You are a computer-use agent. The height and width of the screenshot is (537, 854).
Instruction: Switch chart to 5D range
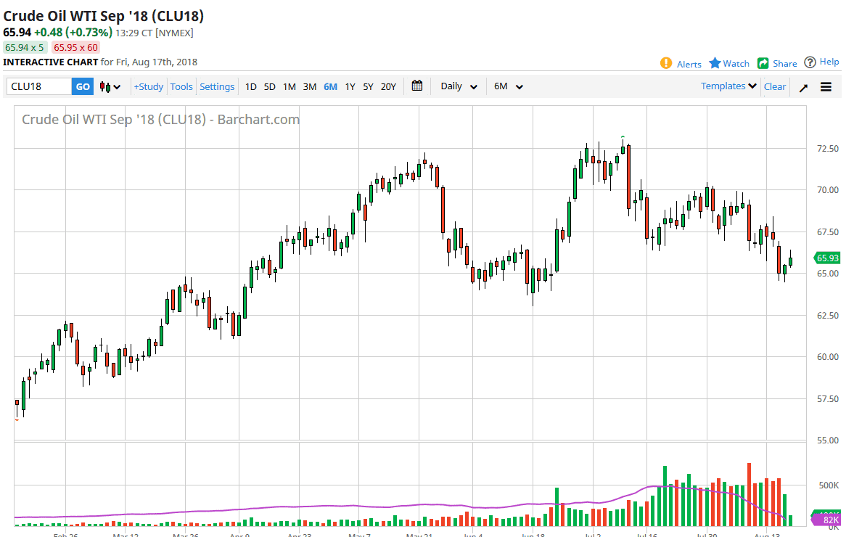tap(269, 86)
